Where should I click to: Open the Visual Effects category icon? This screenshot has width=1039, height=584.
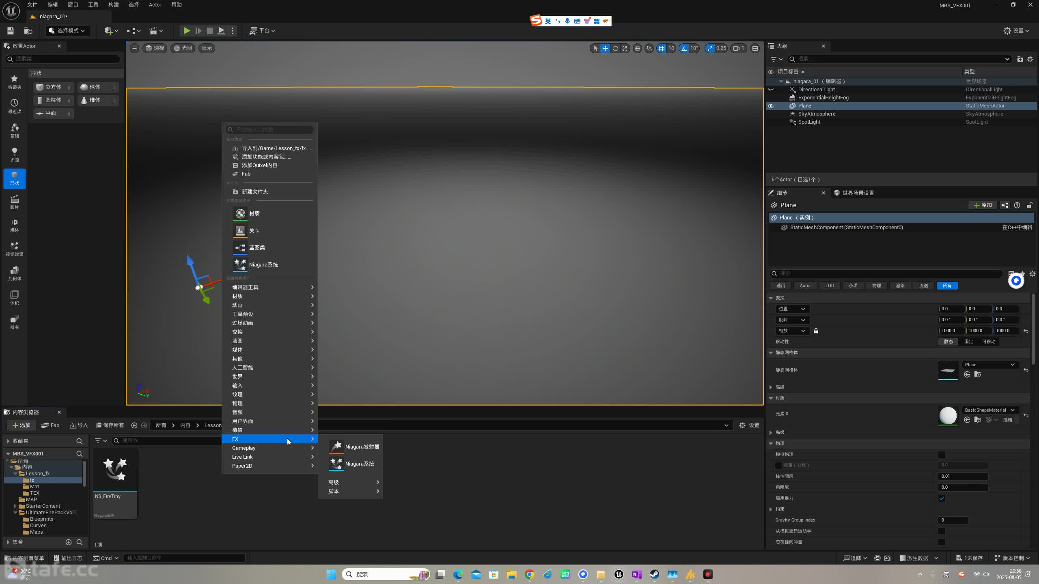coord(15,249)
